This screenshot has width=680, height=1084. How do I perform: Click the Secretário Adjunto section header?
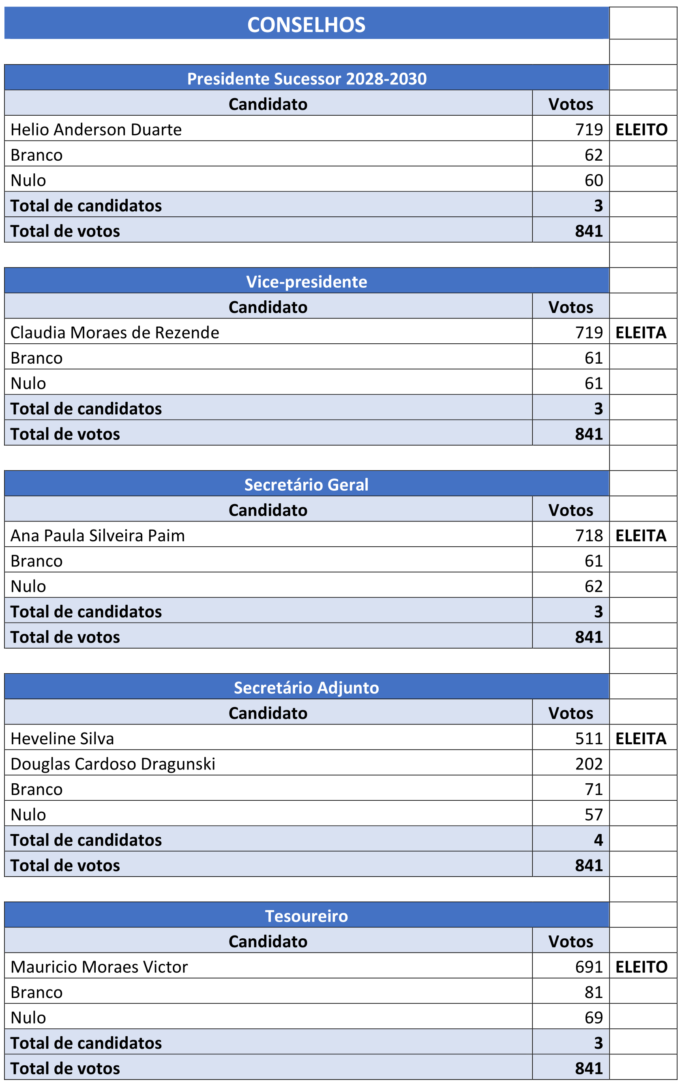coord(306,688)
